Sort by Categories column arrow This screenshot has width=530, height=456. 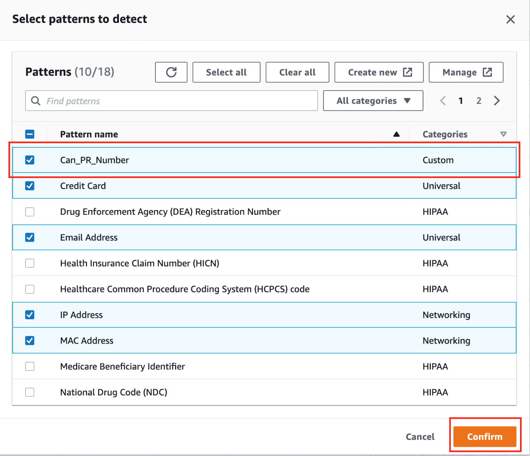pos(503,134)
